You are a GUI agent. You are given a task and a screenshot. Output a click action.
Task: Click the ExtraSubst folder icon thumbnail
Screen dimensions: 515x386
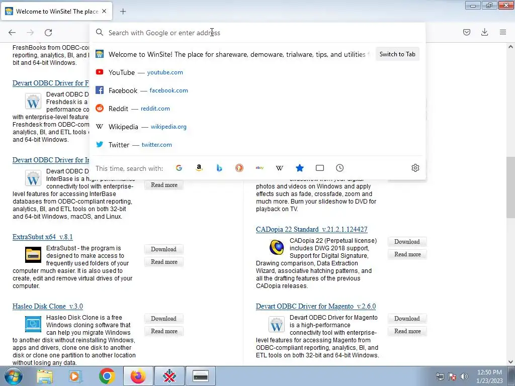[33, 255]
